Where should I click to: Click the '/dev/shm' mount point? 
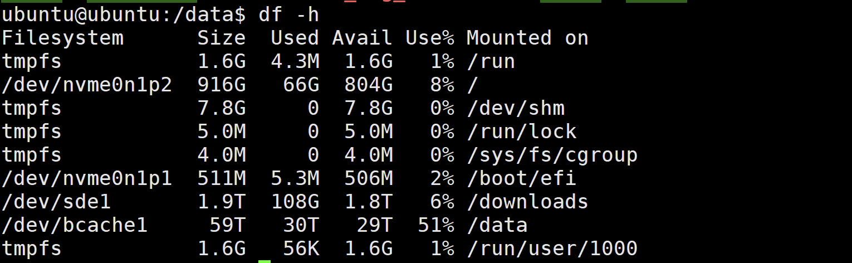(516, 108)
